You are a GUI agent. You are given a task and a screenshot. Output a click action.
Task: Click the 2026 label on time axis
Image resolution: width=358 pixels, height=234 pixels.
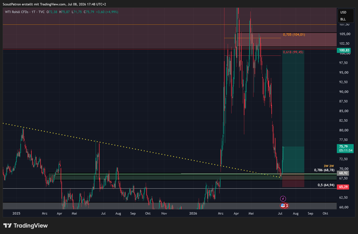(193, 213)
